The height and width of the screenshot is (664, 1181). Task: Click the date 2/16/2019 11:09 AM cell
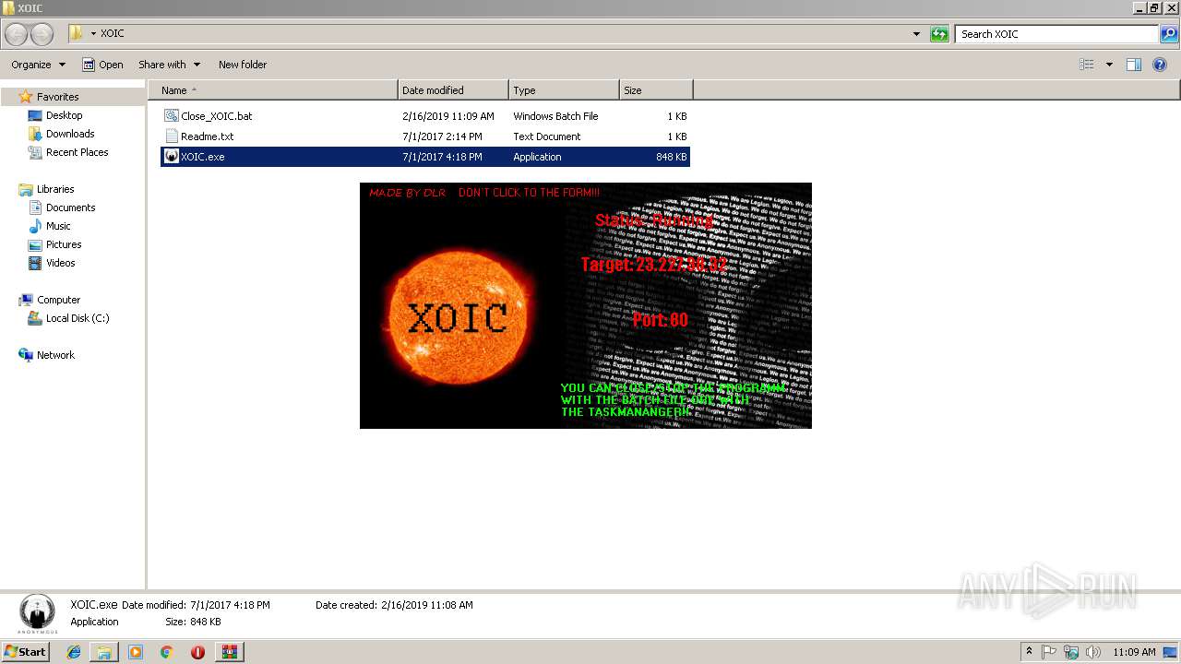(448, 116)
